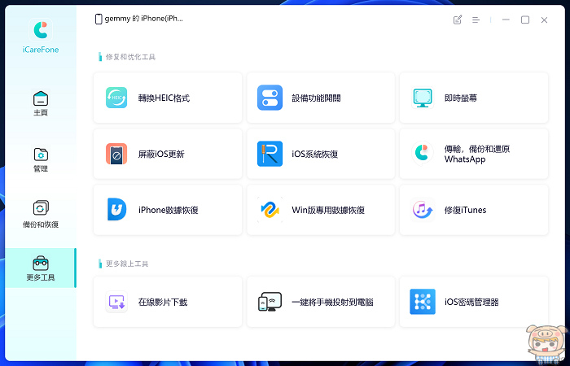Select the 更多工具 sidebar tab
The image size is (570, 366).
pyautogui.click(x=41, y=268)
